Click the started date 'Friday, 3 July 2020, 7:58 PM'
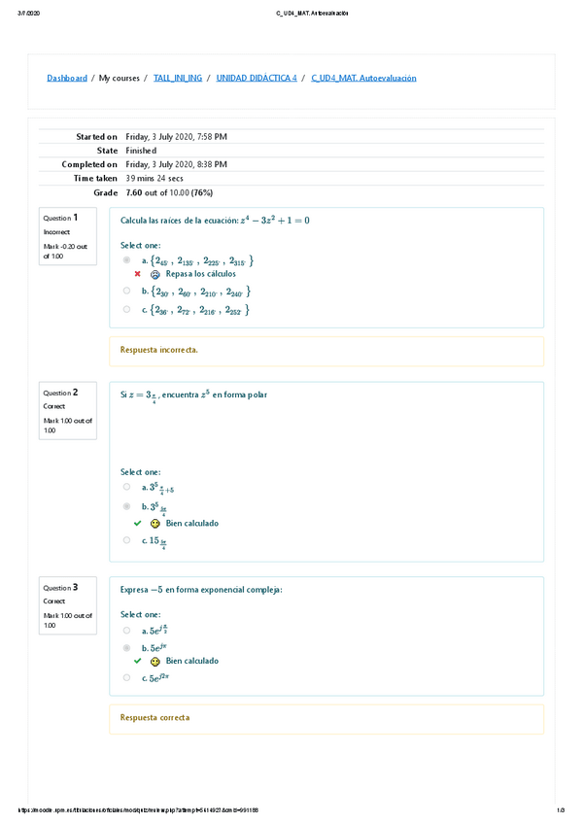Image resolution: width=583 pixels, height=824 pixels. click(176, 137)
